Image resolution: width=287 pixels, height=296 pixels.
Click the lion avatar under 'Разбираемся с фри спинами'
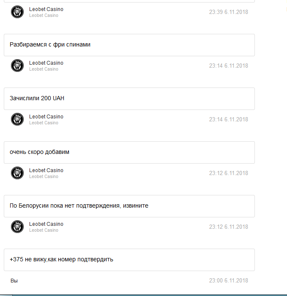[17, 66]
